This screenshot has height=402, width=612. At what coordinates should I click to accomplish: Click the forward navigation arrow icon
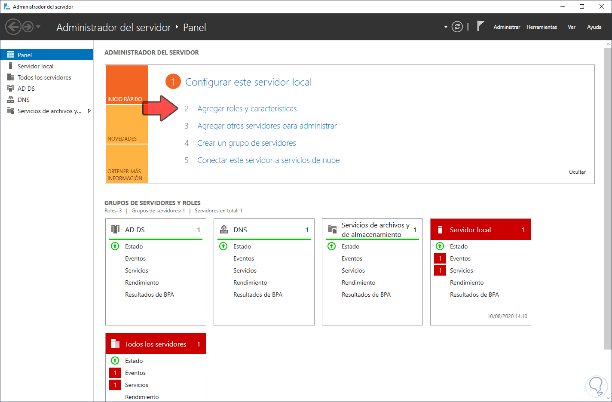point(28,27)
